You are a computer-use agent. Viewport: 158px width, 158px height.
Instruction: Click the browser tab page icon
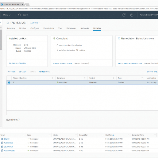(2, 4)
